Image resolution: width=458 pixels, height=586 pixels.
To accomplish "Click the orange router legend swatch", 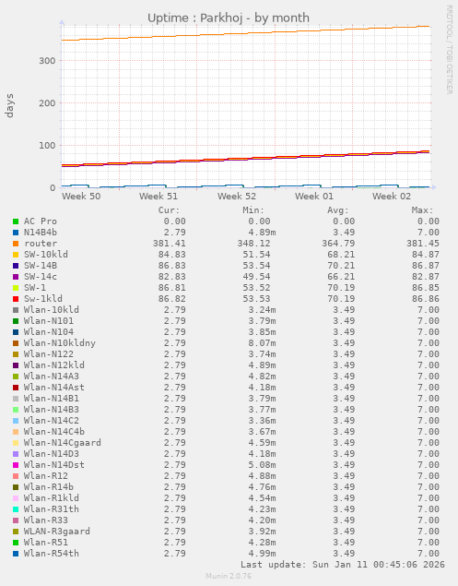I will (16, 244).
